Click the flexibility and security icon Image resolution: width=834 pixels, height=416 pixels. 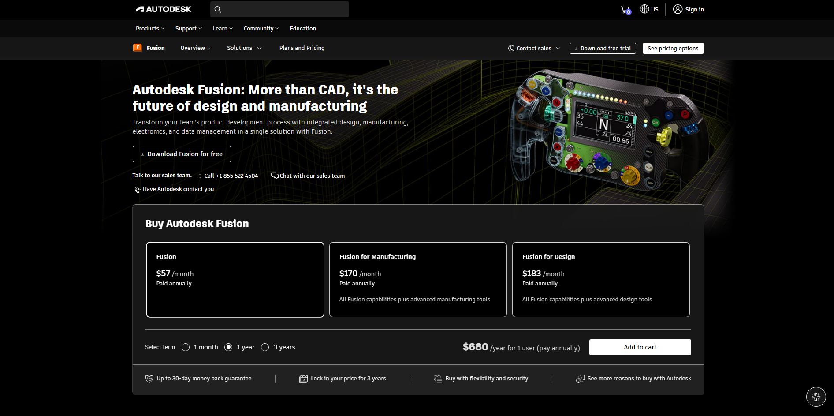point(438,379)
